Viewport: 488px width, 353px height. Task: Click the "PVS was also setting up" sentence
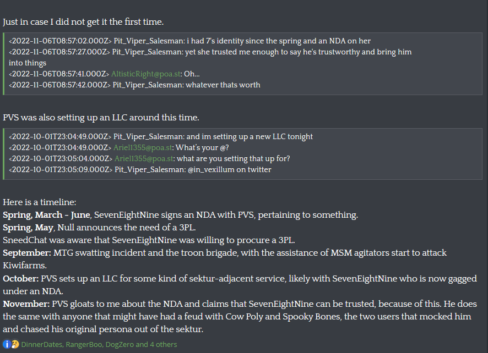click(x=101, y=118)
